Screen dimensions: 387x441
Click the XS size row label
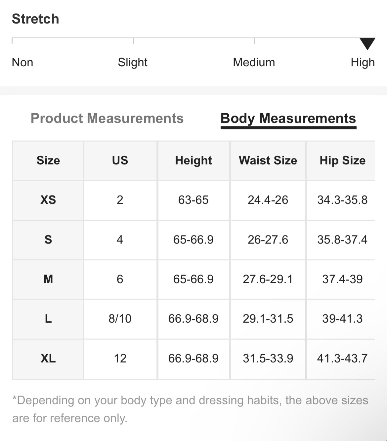[x=48, y=200]
